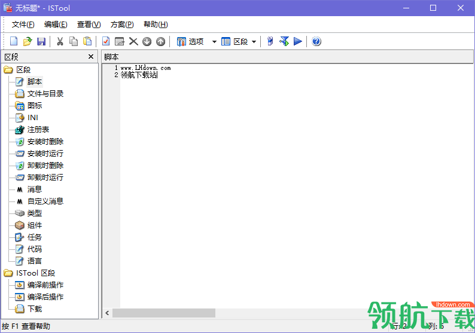This screenshot has width=475, height=333.
Task: Click the compile setup icon
Action: coord(270,41)
